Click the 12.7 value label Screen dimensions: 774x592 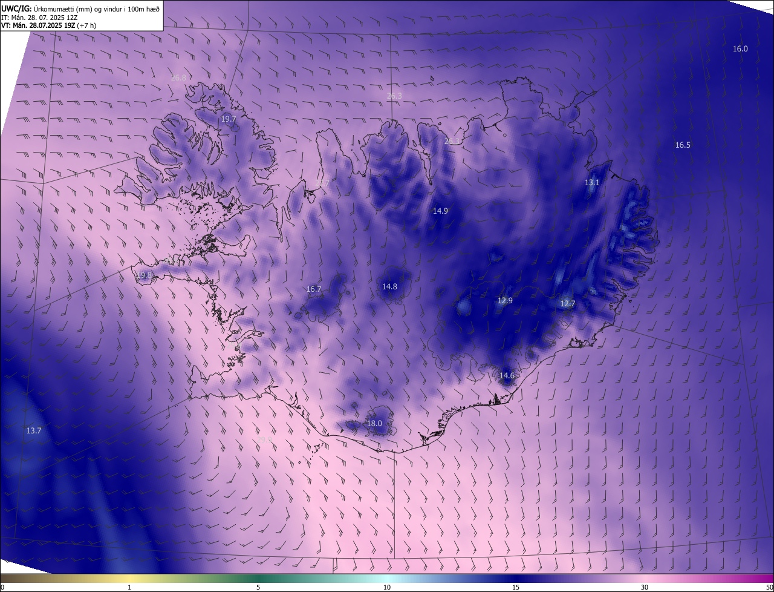coord(567,303)
